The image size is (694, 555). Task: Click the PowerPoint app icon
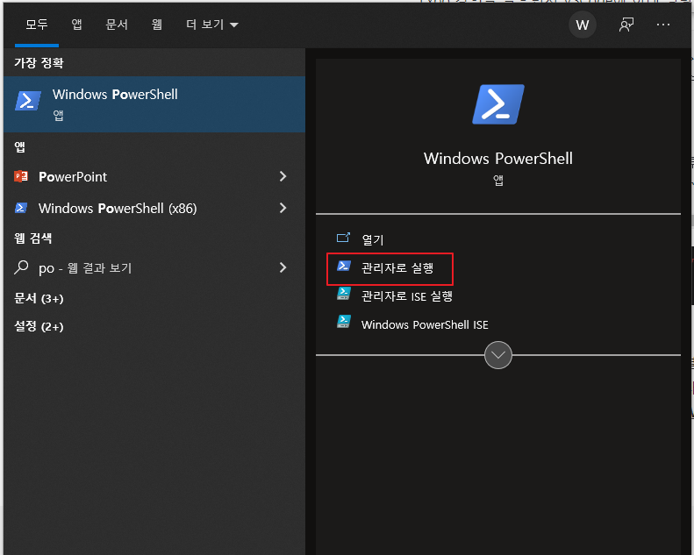[21, 176]
